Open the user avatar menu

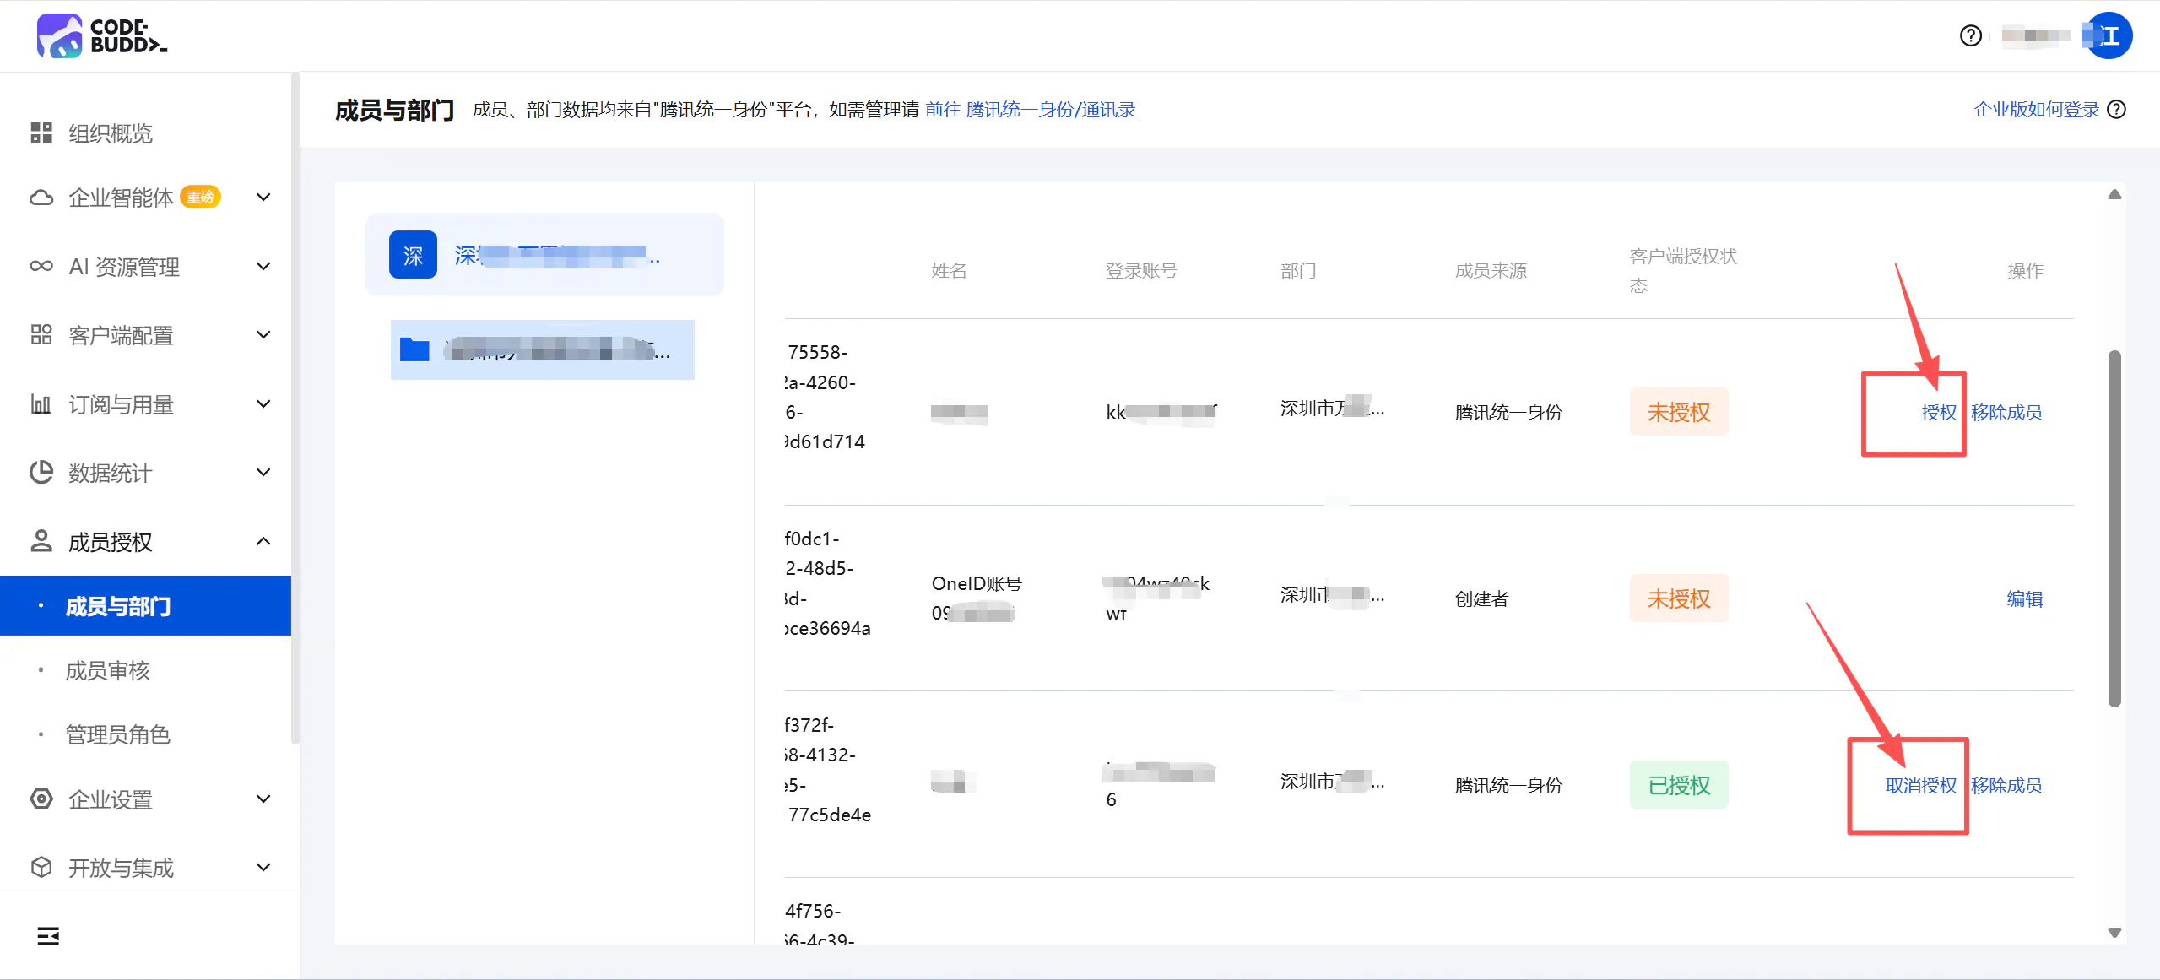[x=2108, y=35]
